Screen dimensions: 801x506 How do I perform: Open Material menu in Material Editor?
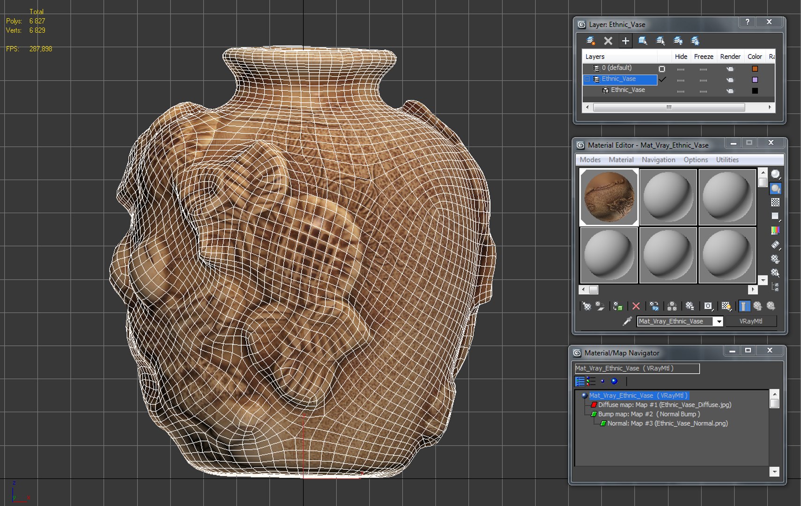point(621,160)
